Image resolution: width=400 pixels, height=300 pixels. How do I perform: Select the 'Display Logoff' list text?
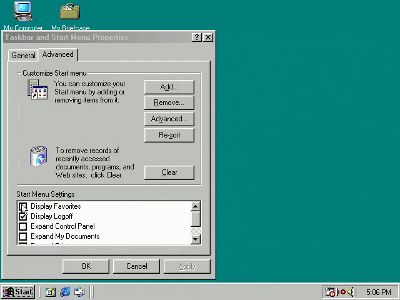51,216
